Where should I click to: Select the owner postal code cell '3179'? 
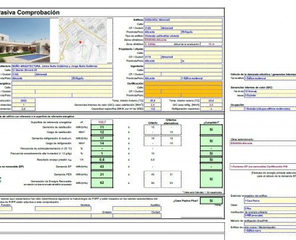pos(153,57)
